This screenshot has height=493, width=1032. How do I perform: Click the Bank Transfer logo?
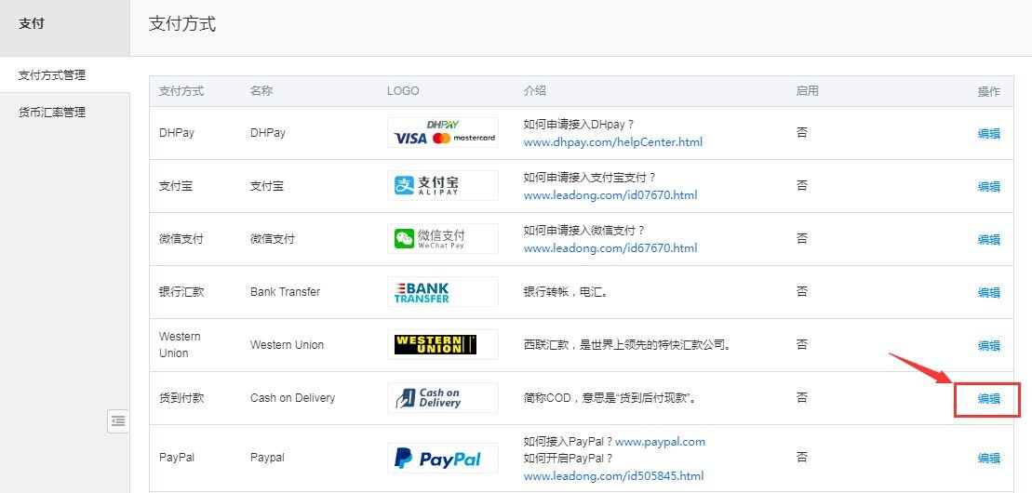pos(443,291)
